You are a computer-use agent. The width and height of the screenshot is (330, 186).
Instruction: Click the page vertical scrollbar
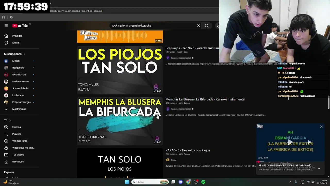[328, 102]
